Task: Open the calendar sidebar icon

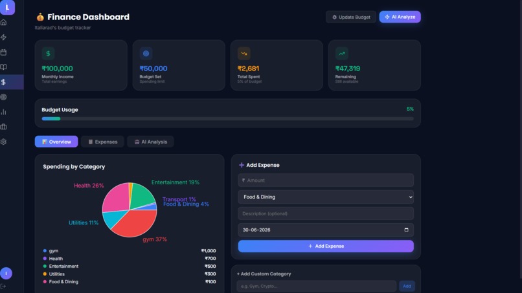Action: coord(4,52)
